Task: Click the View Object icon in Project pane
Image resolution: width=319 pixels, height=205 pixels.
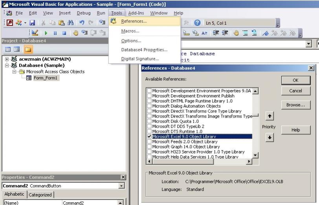Action: [x=16, y=49]
